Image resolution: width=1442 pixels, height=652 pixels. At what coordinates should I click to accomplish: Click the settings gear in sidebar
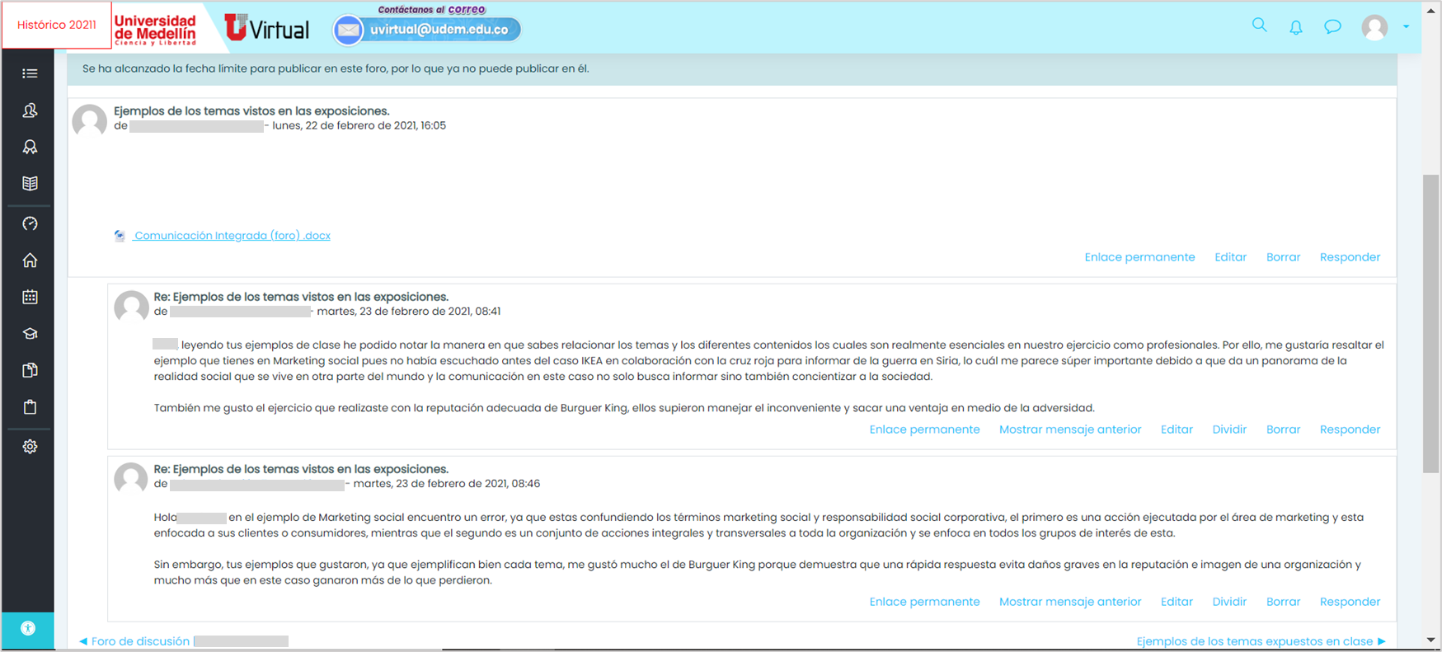[x=30, y=447]
